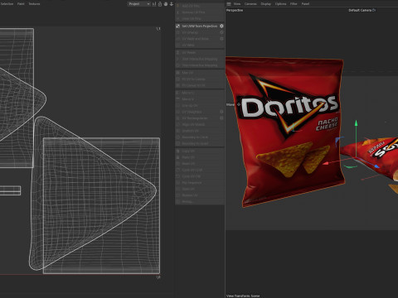Click the UV Relax icon
This screenshot has height=298, width=398.
coord(178,52)
